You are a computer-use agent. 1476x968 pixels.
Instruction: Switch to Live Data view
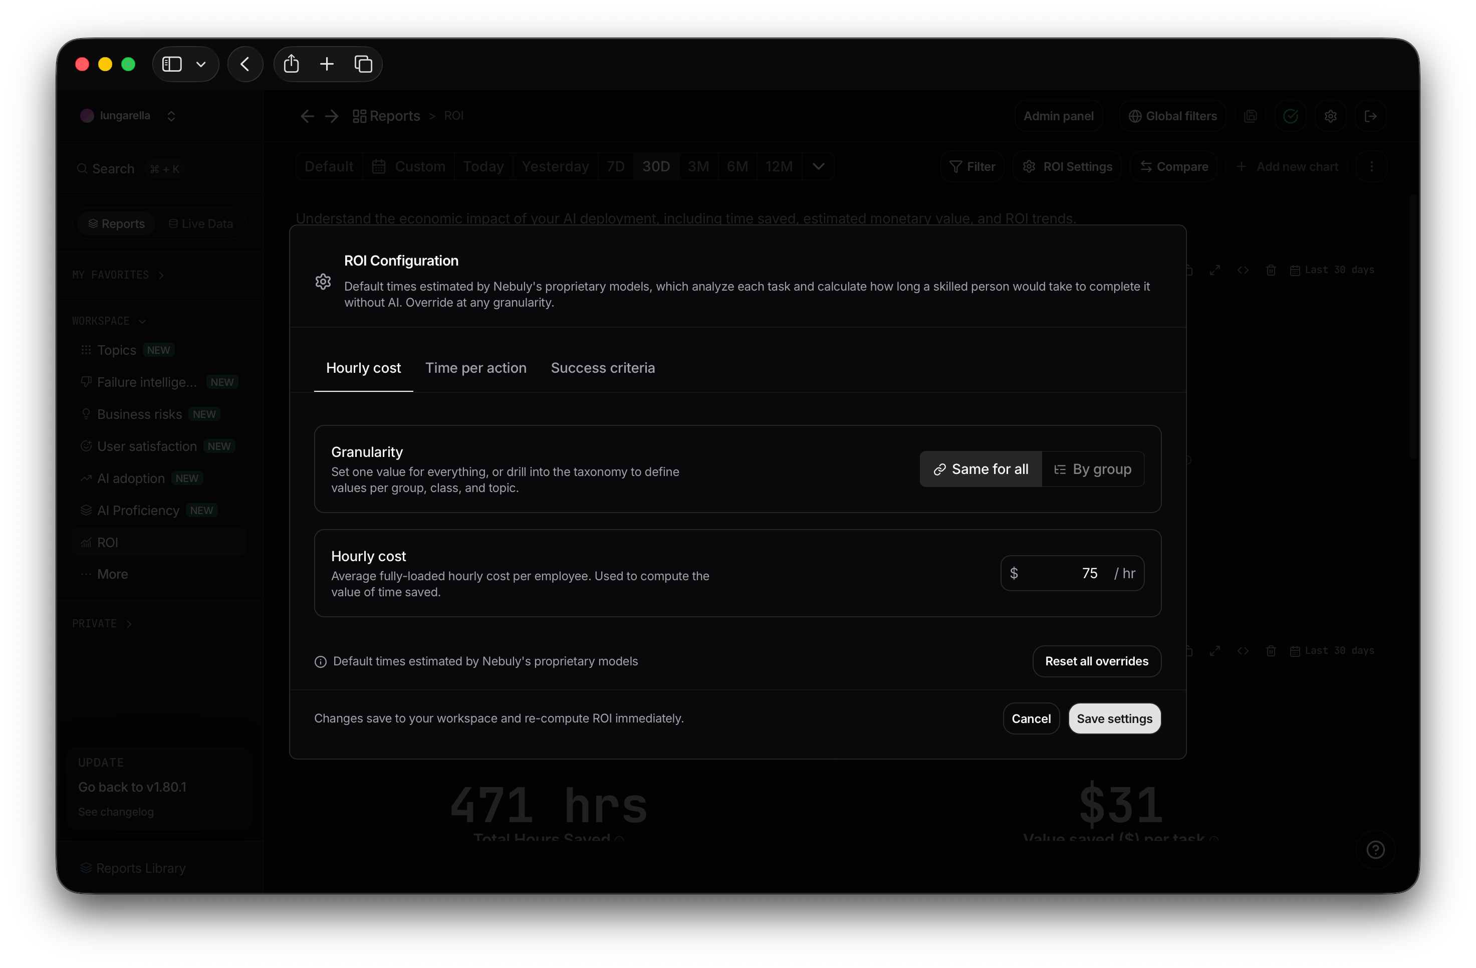pos(201,223)
